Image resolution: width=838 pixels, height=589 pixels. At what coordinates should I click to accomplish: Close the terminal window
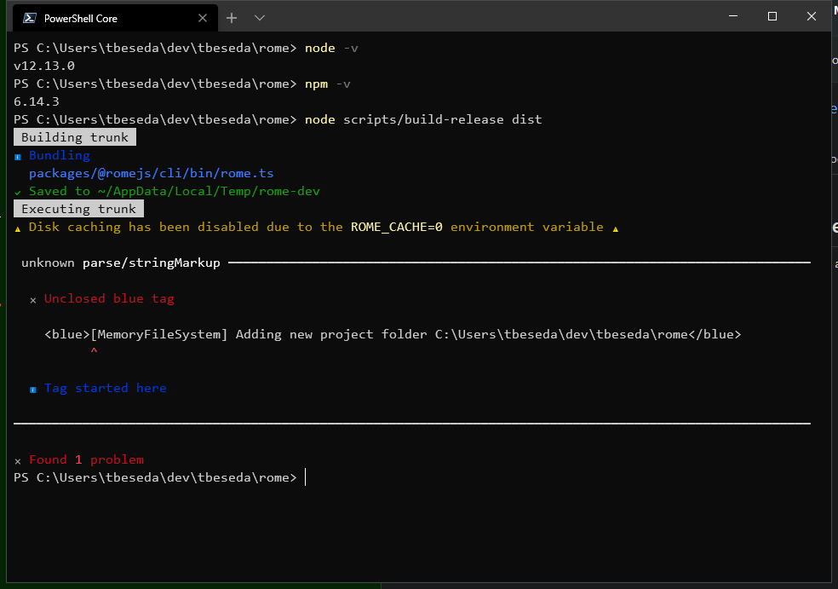[812, 16]
